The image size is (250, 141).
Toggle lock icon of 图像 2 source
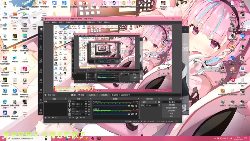click(89, 109)
